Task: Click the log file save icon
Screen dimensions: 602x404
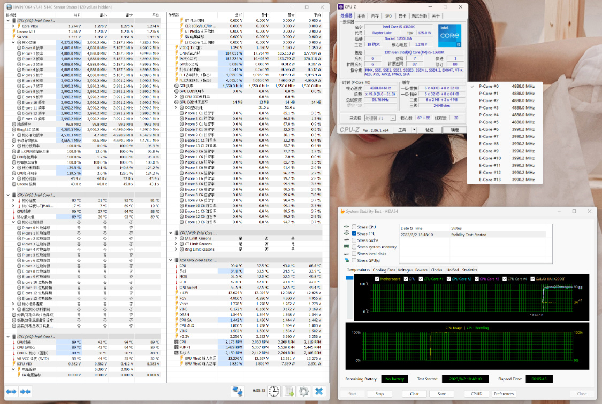Action: [x=289, y=391]
